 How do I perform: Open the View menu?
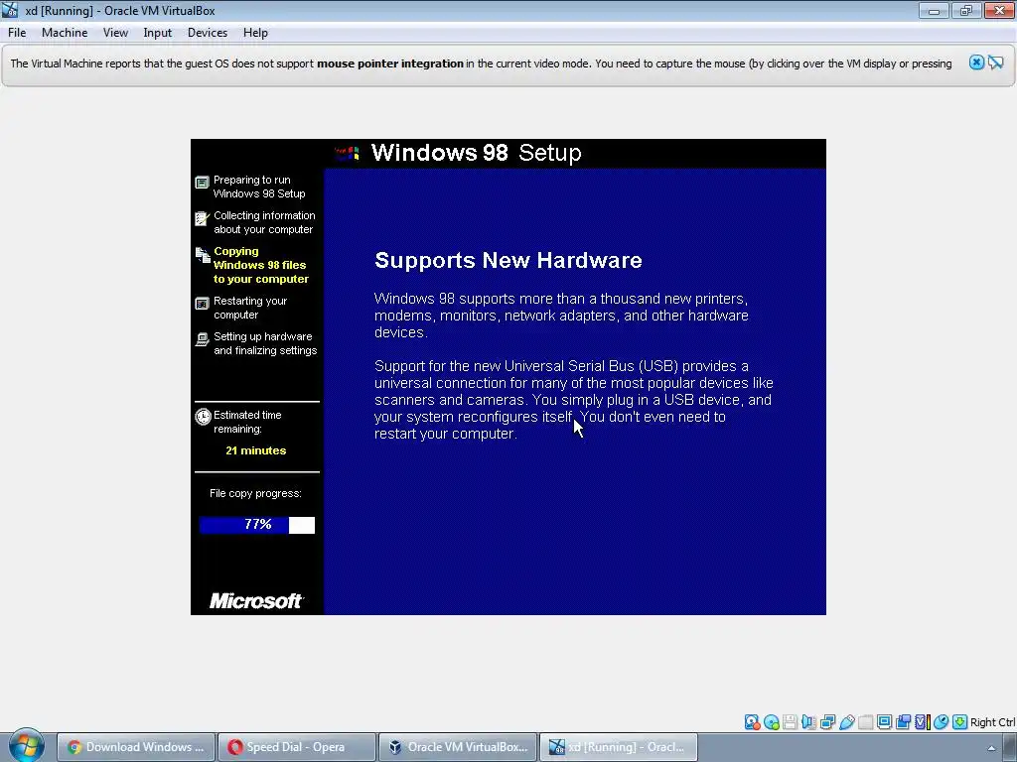[x=115, y=33]
